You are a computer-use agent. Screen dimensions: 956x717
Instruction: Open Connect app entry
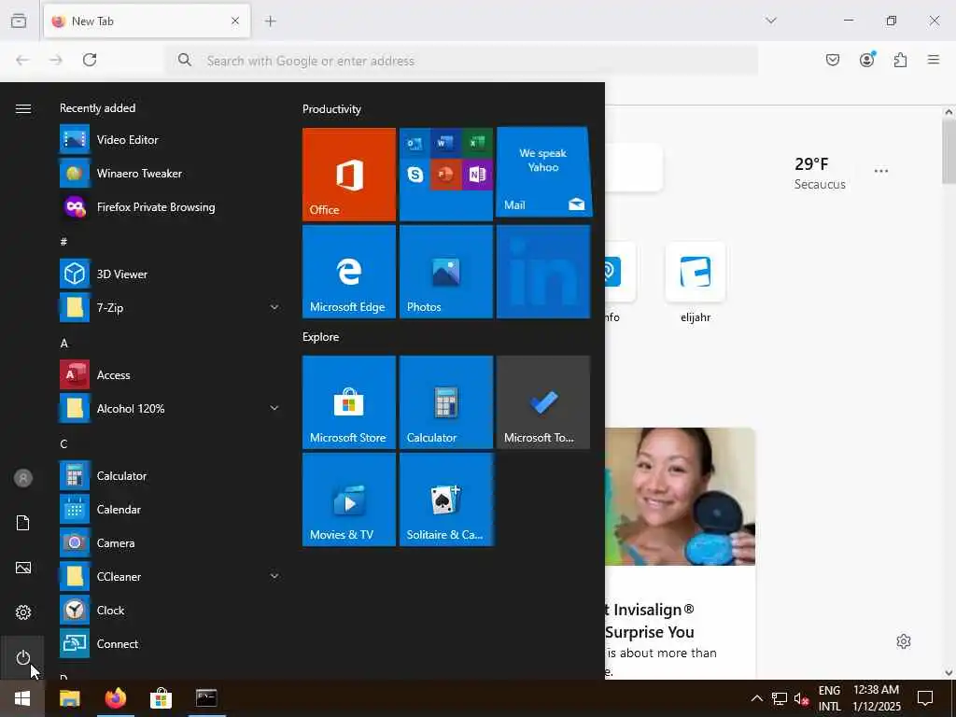170,644
